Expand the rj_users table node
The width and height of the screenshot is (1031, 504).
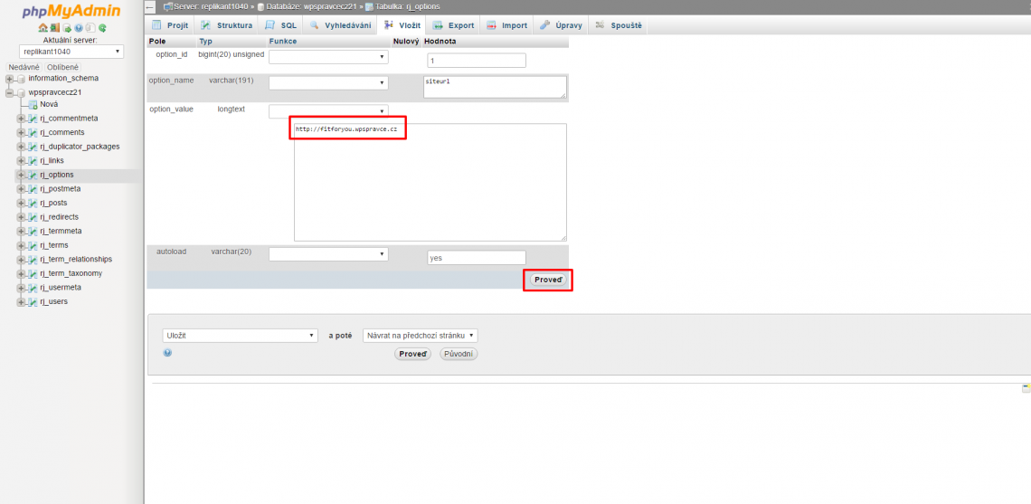(x=21, y=301)
